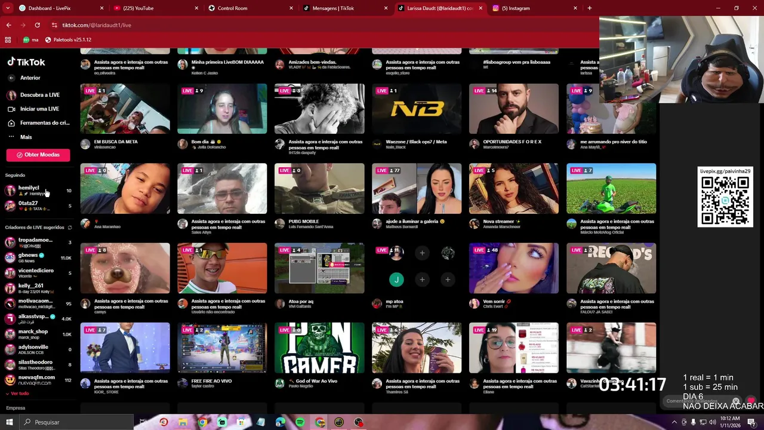Click the Obter Moedas button
The height and width of the screenshot is (430, 764).
(38, 155)
